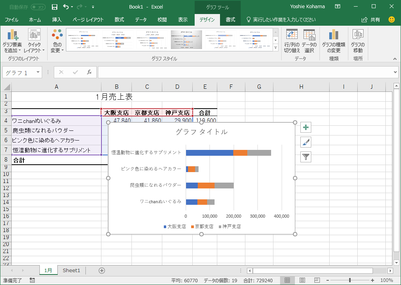Screen dimensions: 401x285
Task: Click the Chart Elements plus button
Action: click(306, 127)
